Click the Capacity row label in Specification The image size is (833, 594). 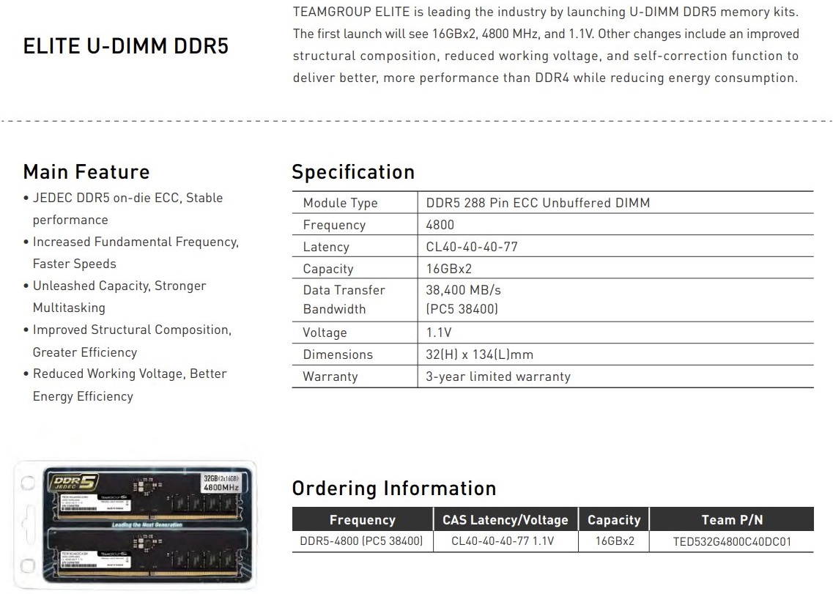(327, 269)
